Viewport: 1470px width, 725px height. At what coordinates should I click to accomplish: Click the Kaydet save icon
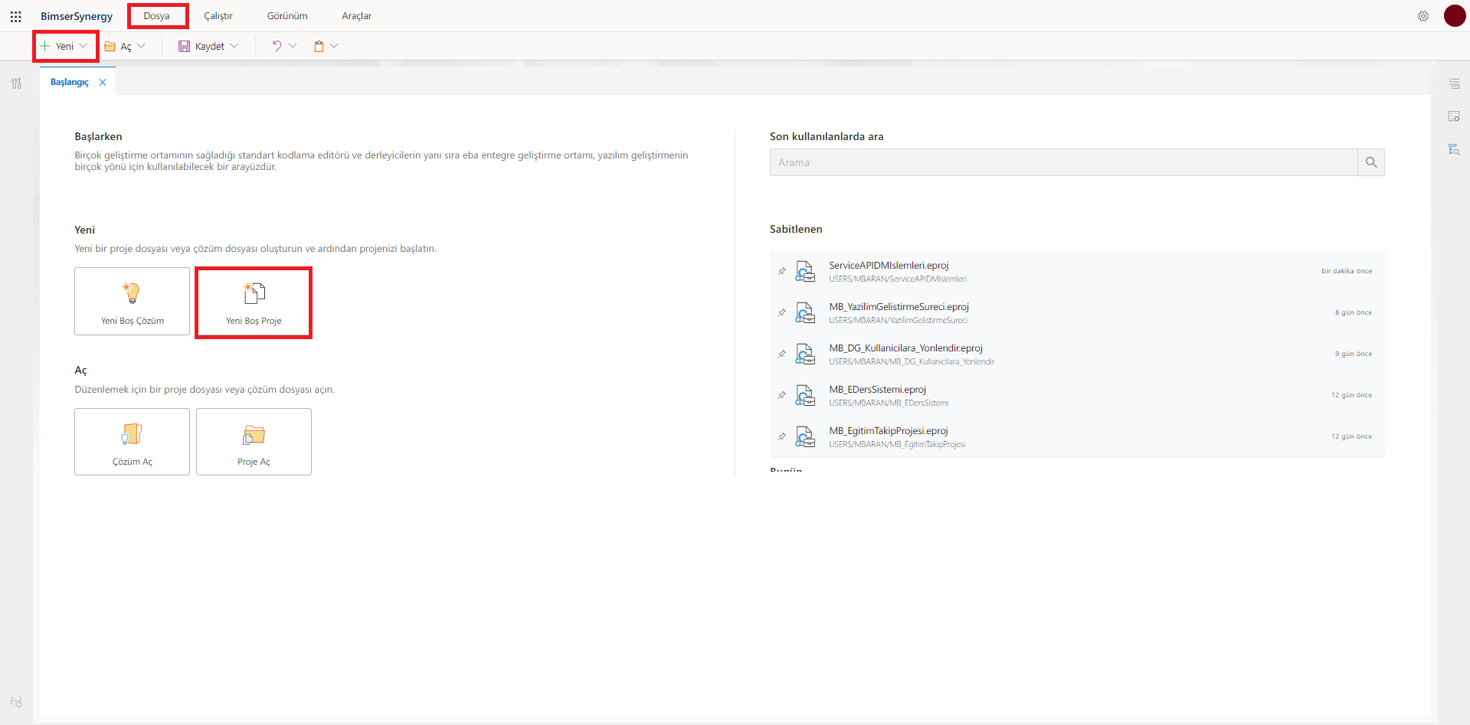click(184, 46)
